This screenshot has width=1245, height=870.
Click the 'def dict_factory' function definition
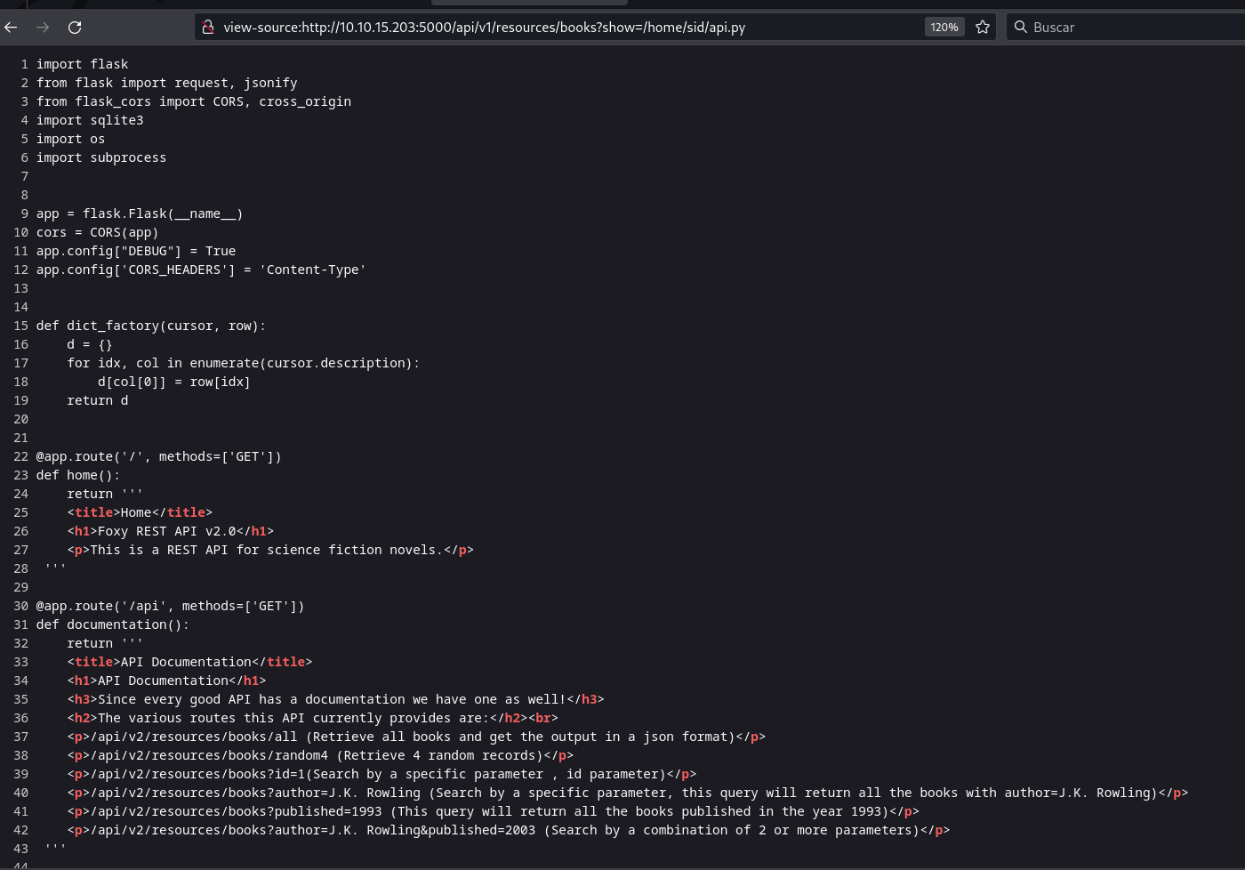(x=151, y=326)
